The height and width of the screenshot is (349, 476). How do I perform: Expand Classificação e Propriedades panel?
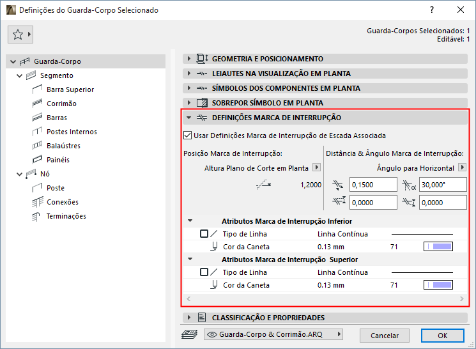click(x=189, y=318)
